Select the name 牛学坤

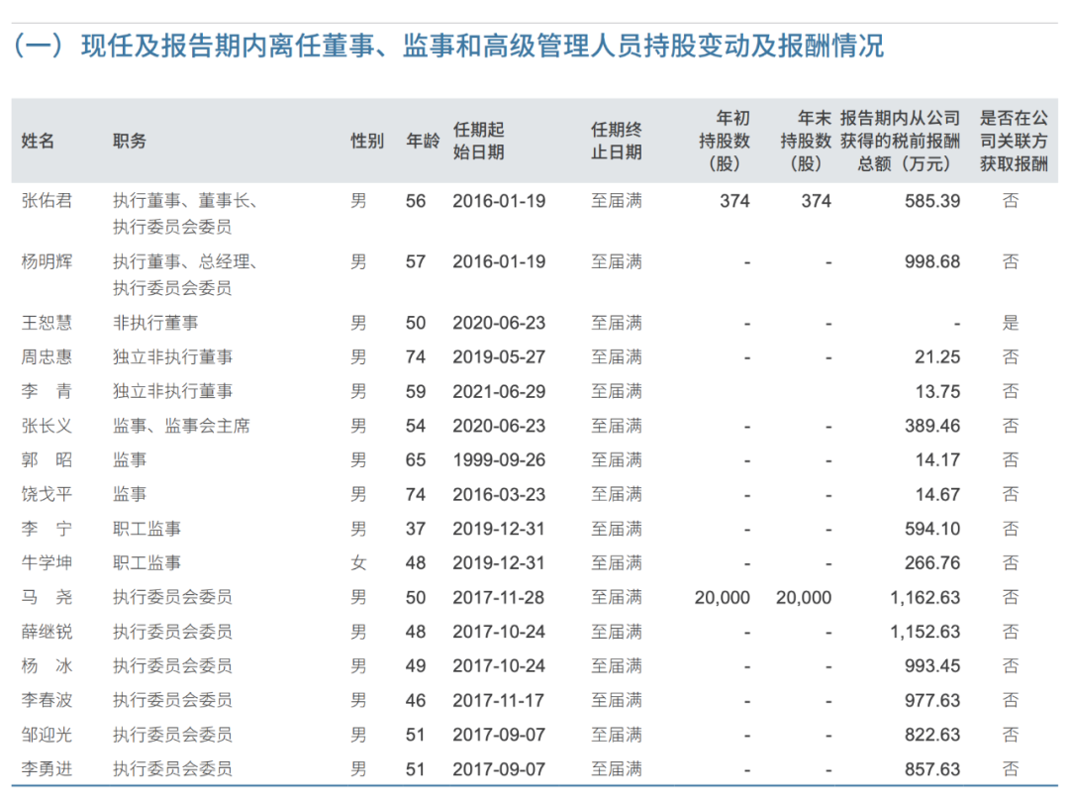47,563
